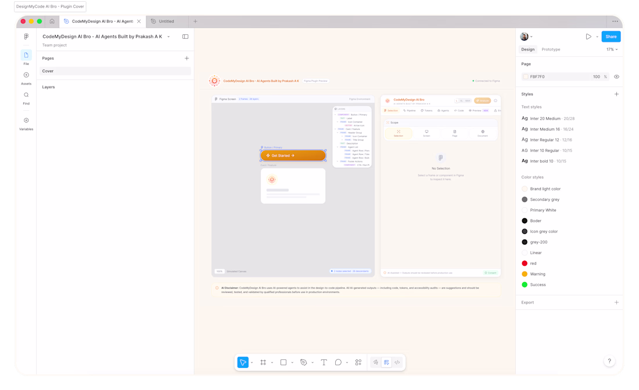The height and width of the screenshot is (390, 639).
Task: Expand the Pen tool options chevron
Action: (x=313, y=363)
